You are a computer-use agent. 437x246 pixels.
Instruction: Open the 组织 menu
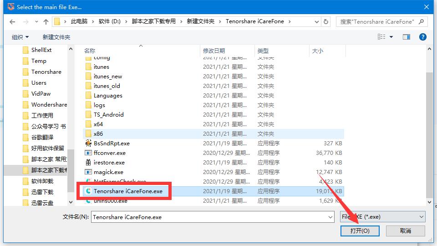click(20, 37)
